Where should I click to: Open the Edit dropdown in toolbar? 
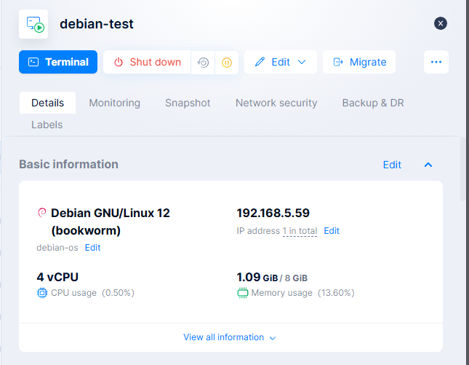pyautogui.click(x=281, y=62)
